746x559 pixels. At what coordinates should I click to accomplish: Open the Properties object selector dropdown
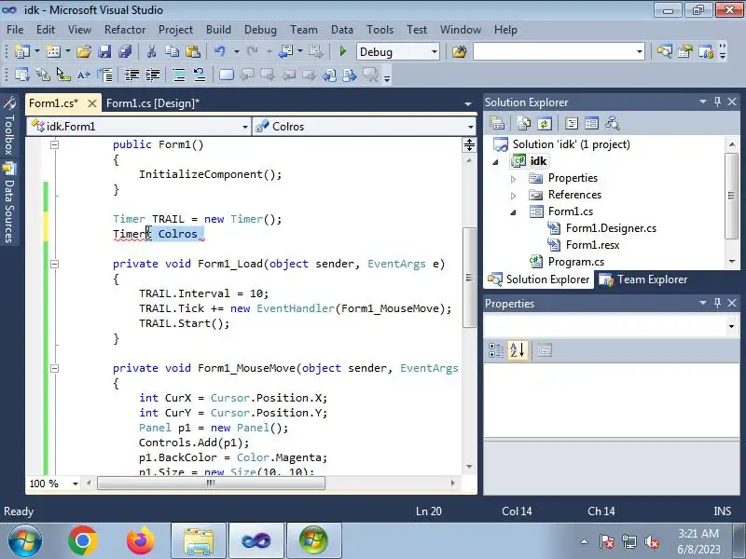(x=731, y=326)
